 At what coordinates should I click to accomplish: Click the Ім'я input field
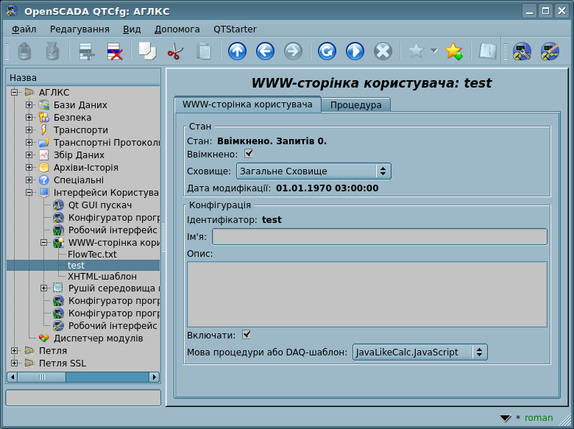tap(379, 236)
